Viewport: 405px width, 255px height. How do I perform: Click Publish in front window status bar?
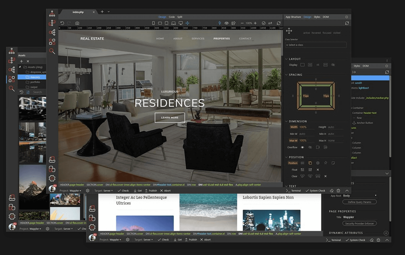[x=151, y=190]
